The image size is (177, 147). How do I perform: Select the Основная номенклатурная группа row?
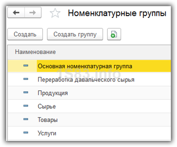pyautogui.click(x=89, y=66)
